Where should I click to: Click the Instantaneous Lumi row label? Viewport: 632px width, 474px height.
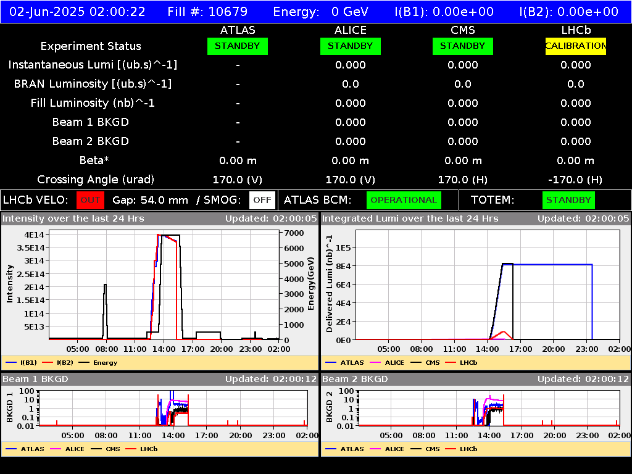(x=93, y=65)
